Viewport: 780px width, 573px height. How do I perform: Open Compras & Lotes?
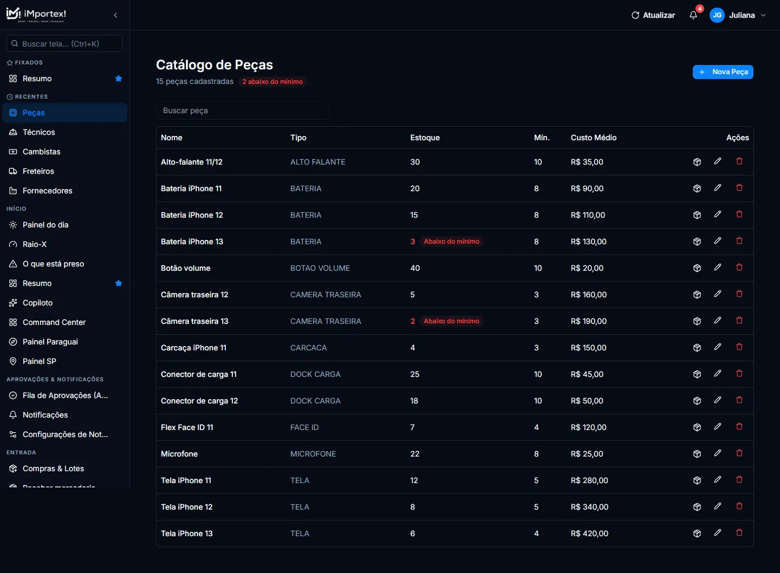(x=65, y=468)
